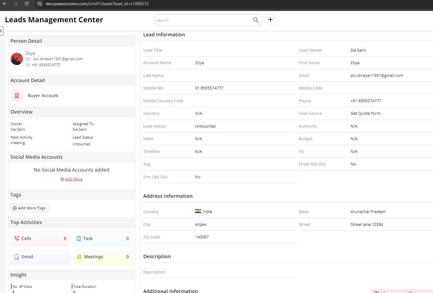The image size is (433, 293).
Task: Click the search magnifier icon
Action: pos(256,20)
